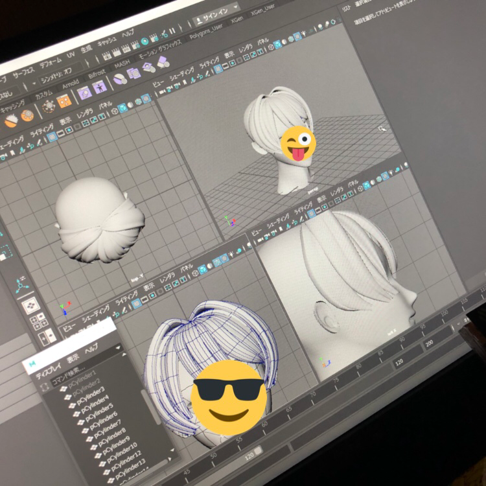Click the Outliner bottom-right down arrow

(172, 450)
